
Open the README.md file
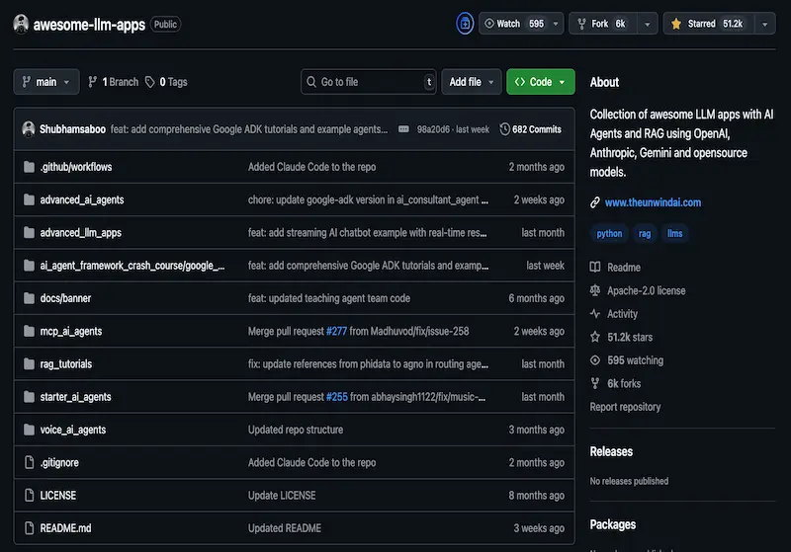pos(65,528)
